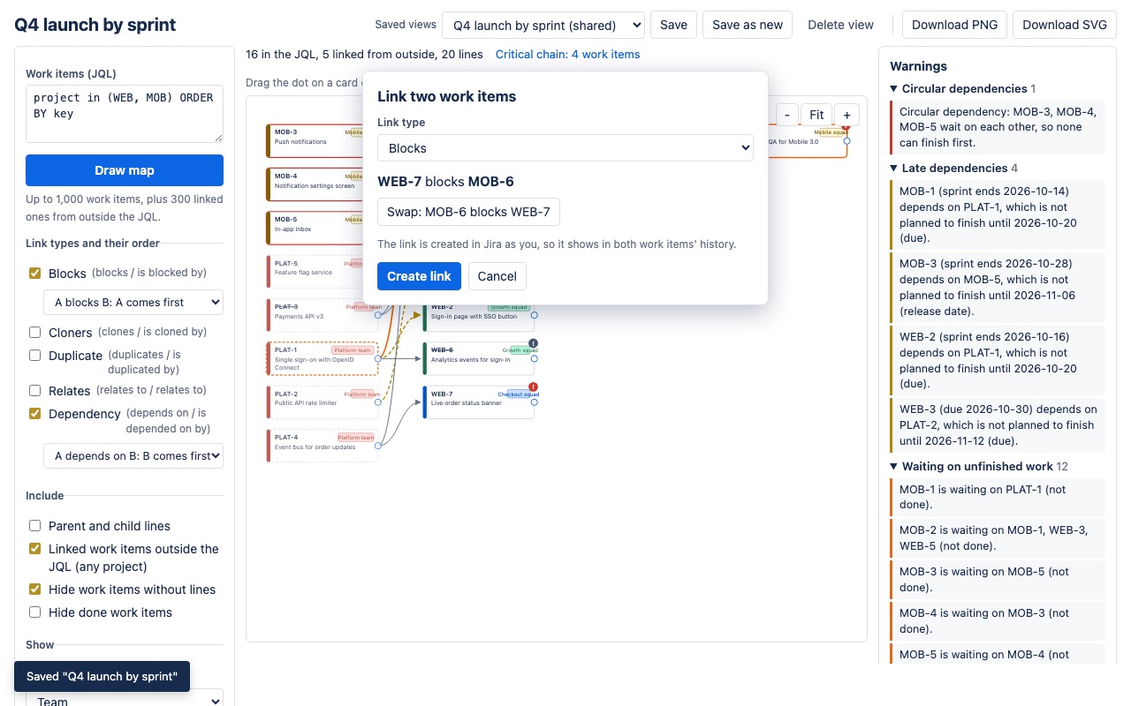The height and width of the screenshot is (706, 1131).
Task: Click the red warning badge on WEB-7 card
Action: coord(533,387)
